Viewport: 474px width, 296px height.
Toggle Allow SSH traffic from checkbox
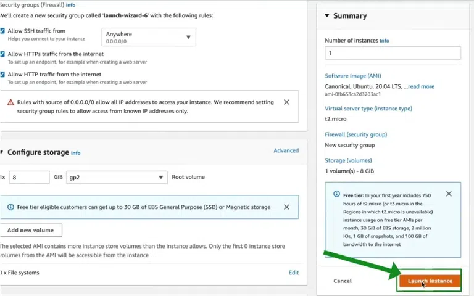pos(2,31)
